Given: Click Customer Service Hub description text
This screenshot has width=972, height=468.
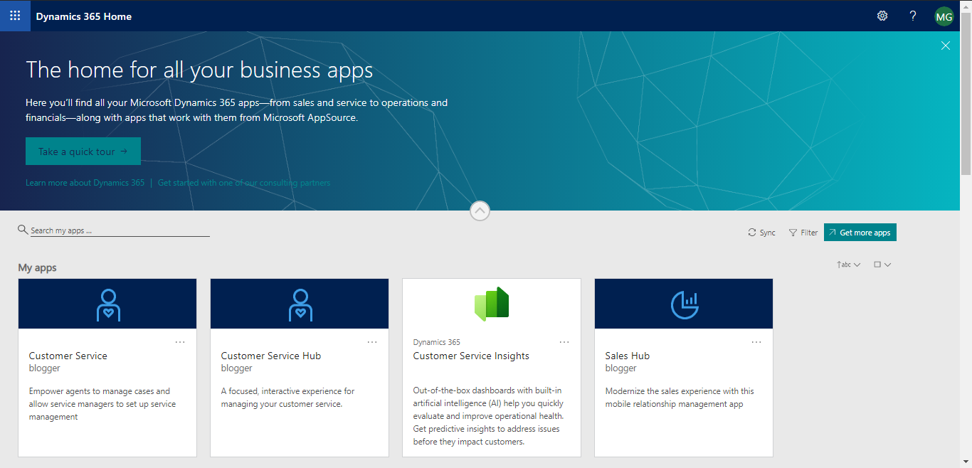Looking at the screenshot, I should [287, 398].
